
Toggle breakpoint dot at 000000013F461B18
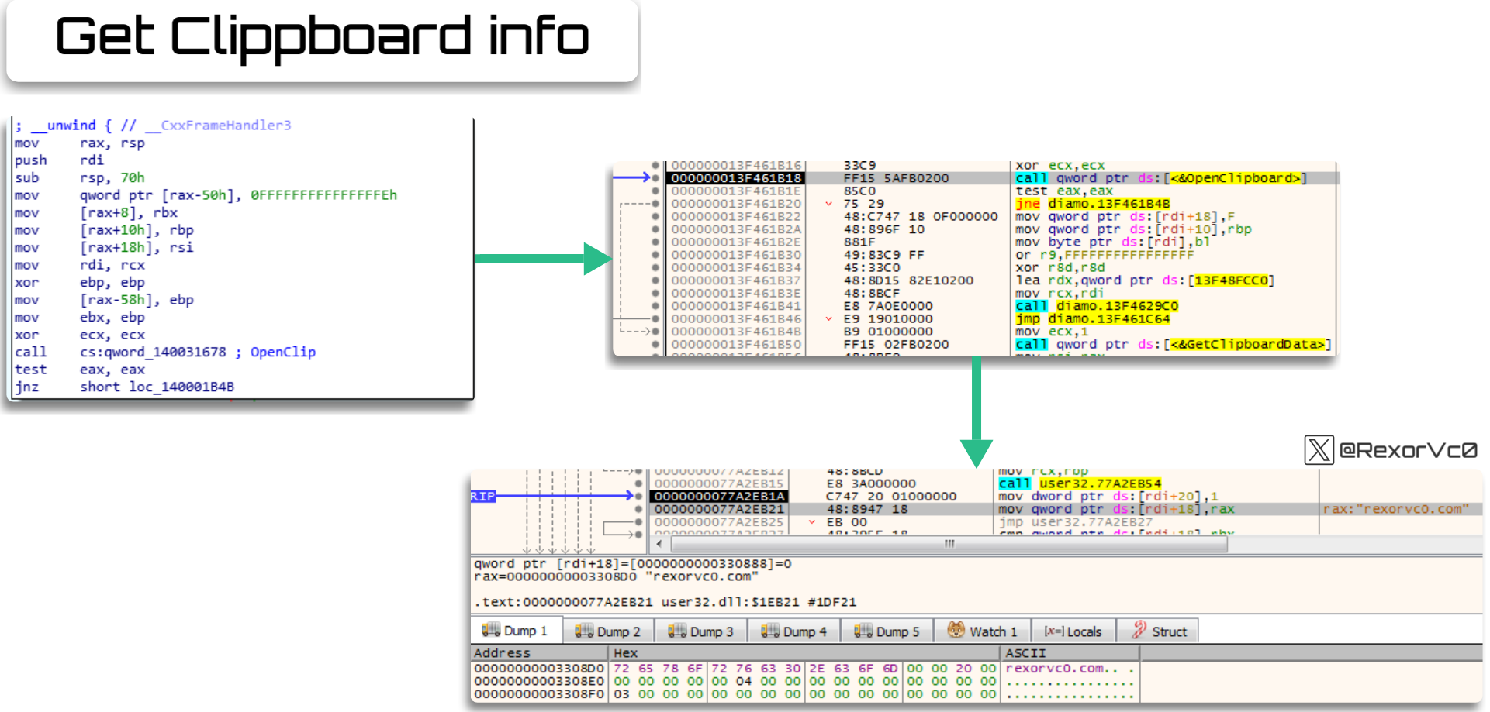tap(655, 177)
